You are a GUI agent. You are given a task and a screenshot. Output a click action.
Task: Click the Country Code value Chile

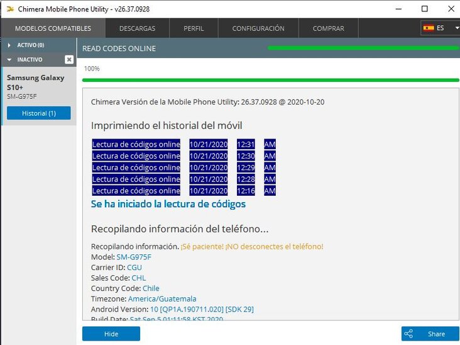tap(151, 288)
